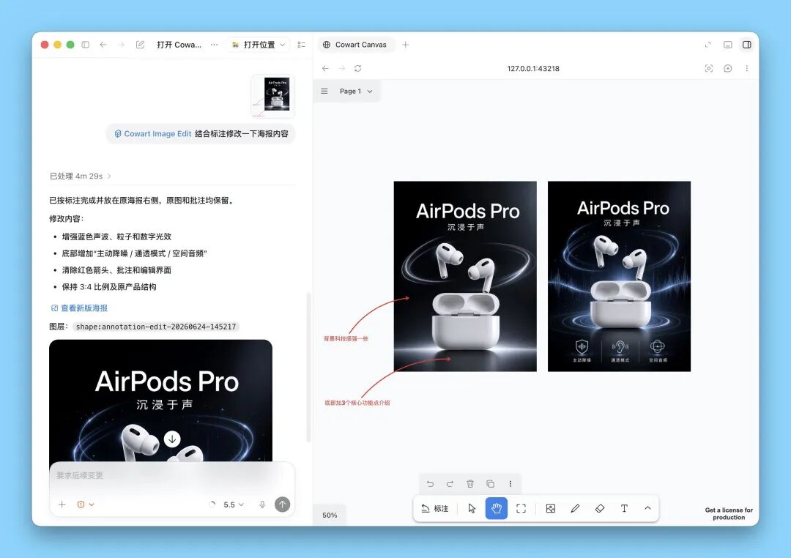Switch to the Cowart Canvas tab

(354, 45)
